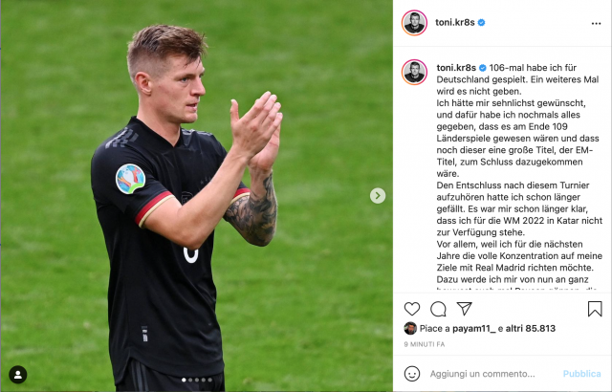Open toni.kr8s profile picture in header
Viewport: 612px width, 392px height.
[x=414, y=23]
